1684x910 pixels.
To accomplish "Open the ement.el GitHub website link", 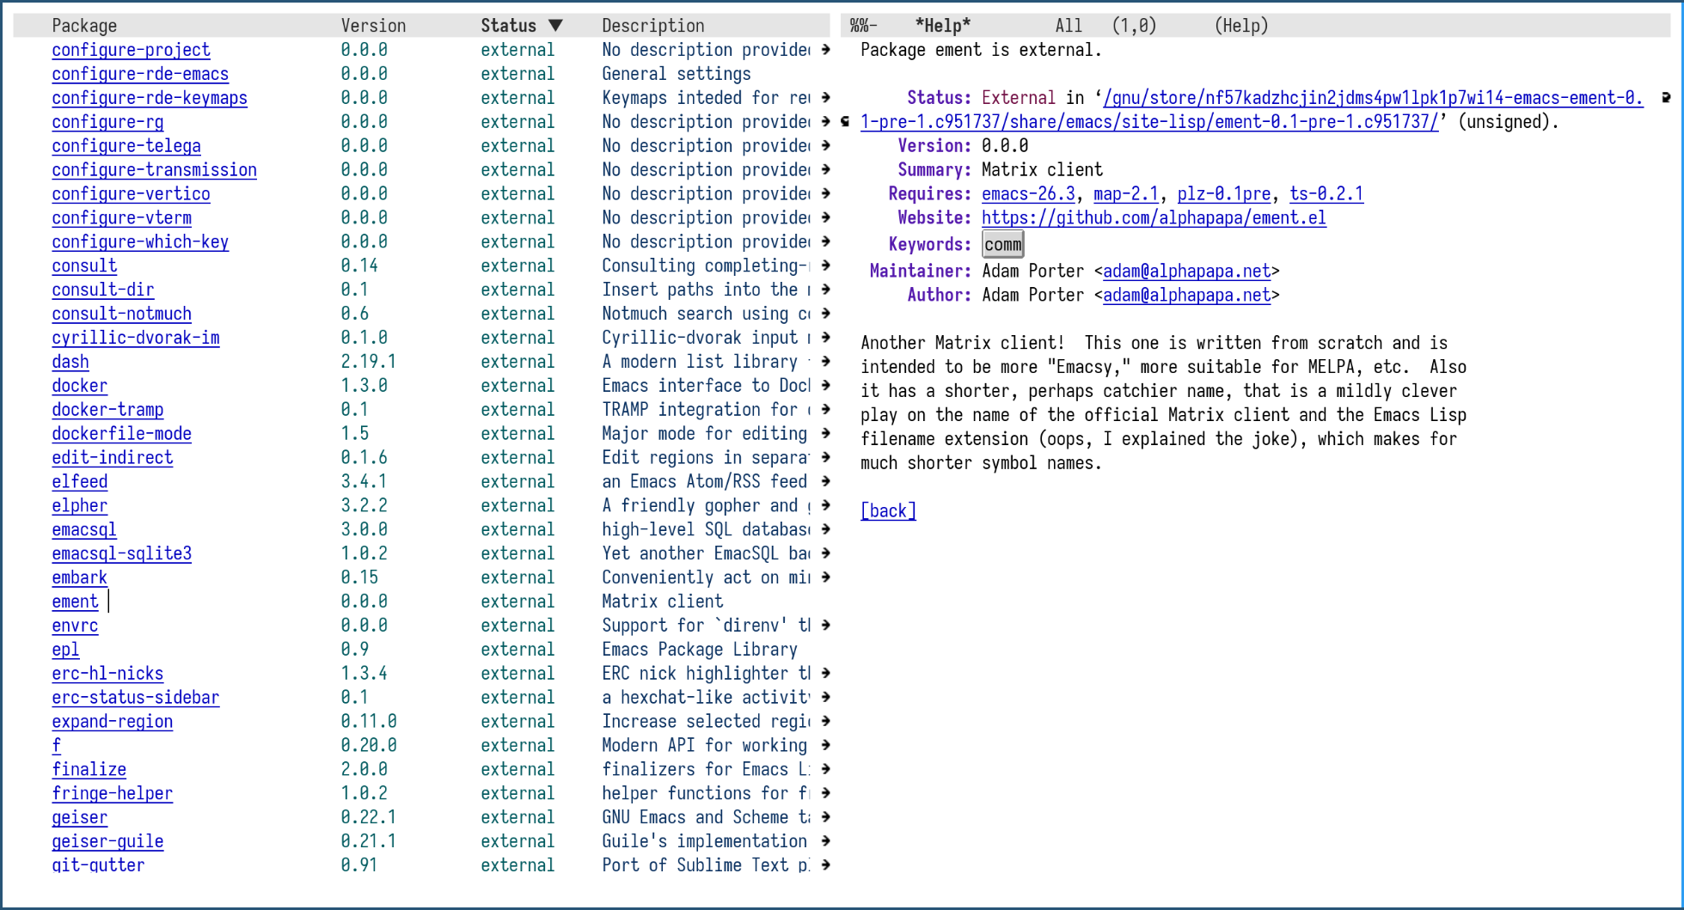I will 1154,218.
